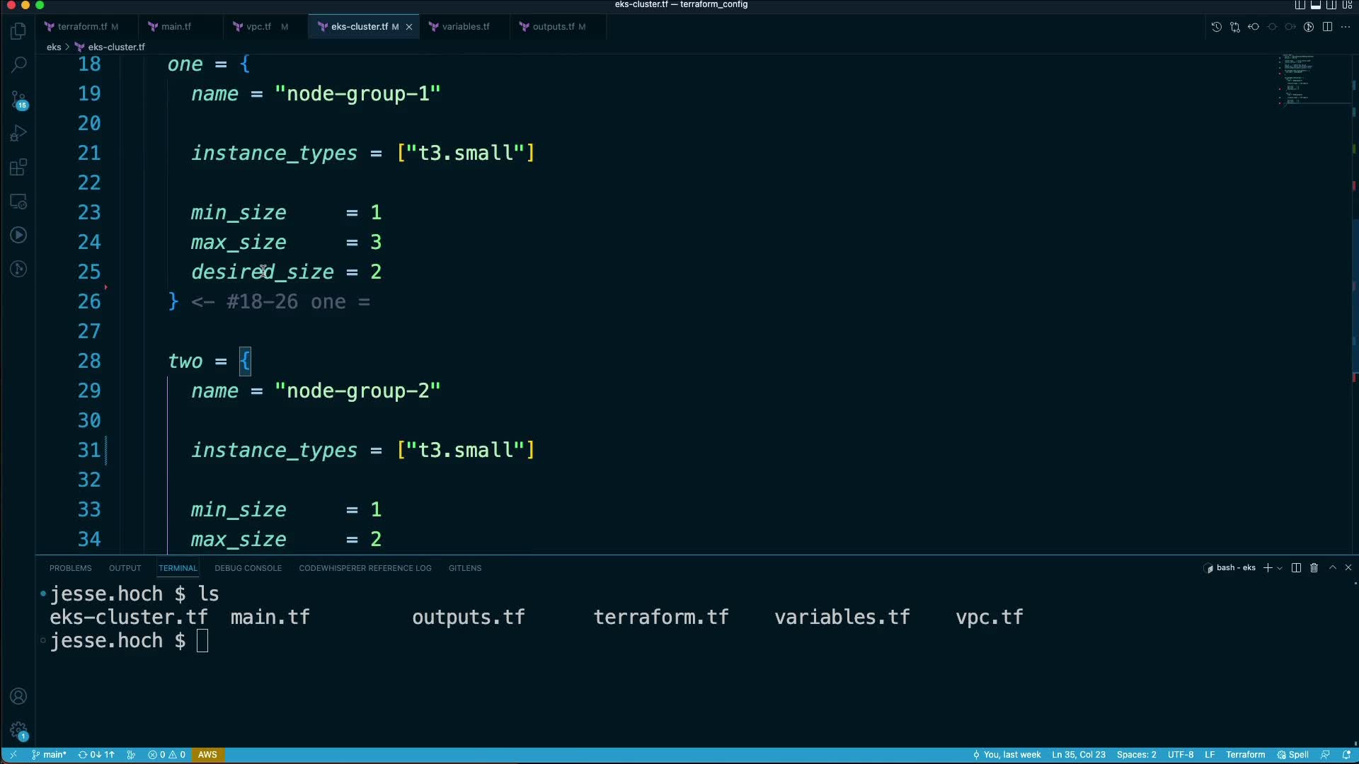1359x764 pixels.
Task: Switch to the PROBLEMS panel tab
Action: (70, 568)
